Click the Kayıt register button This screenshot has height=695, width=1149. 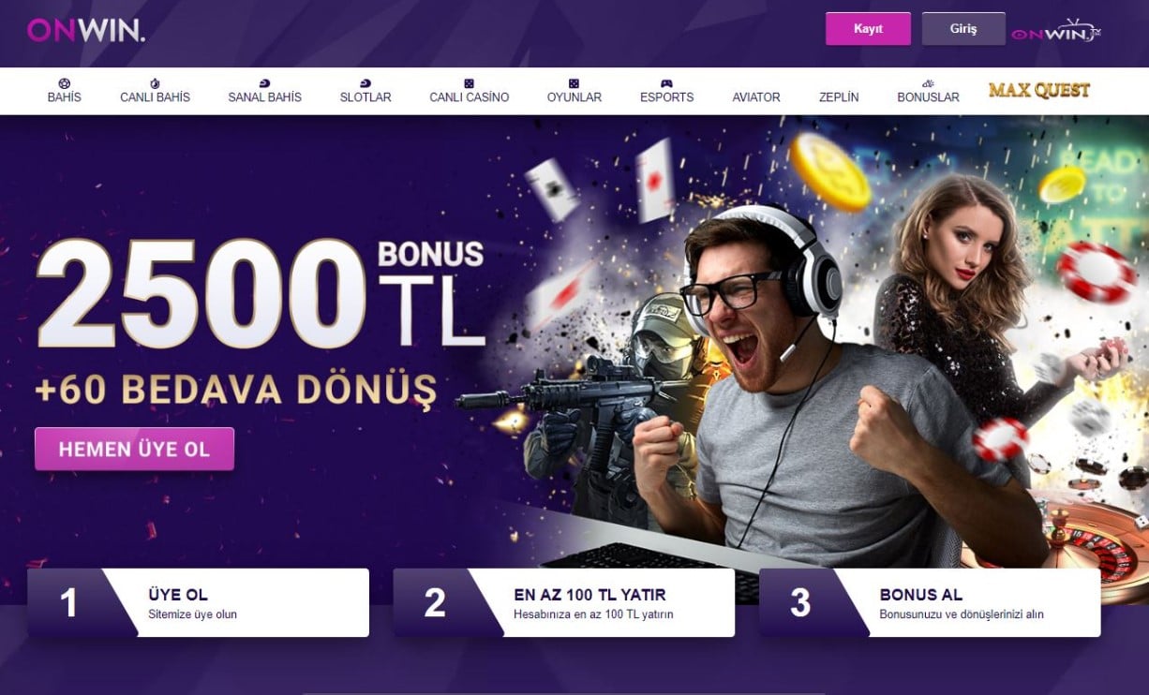(868, 29)
